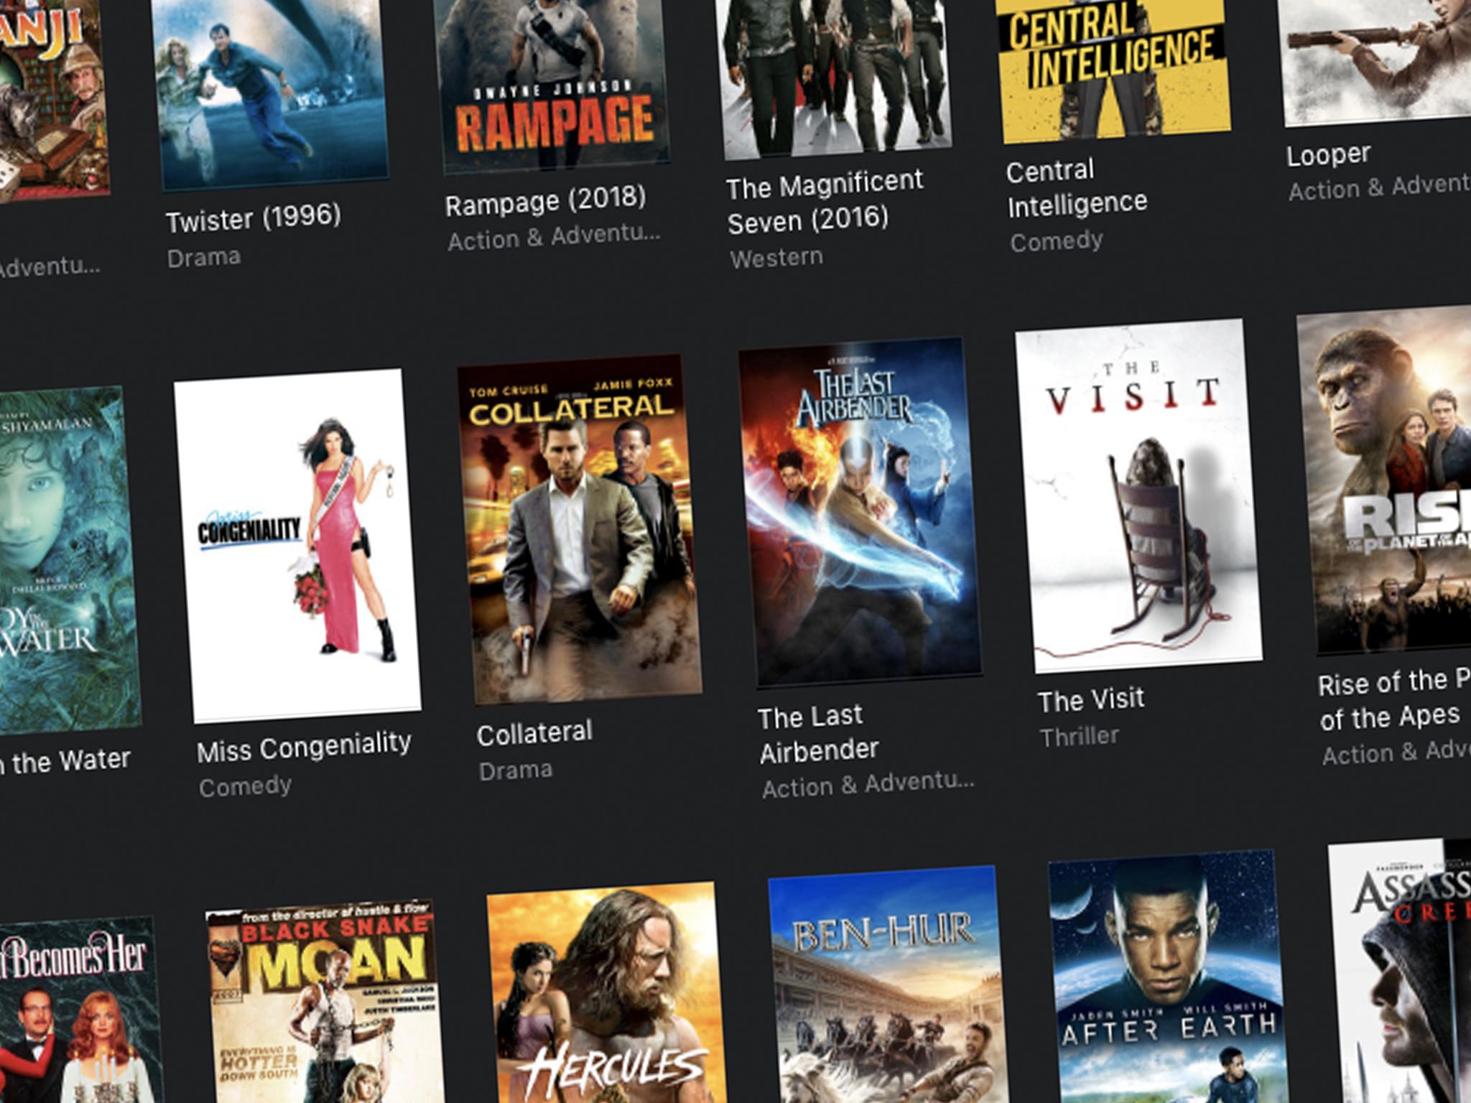Viewport: 1471px width, 1103px height.
Task: Open the Assassin's Creed poster
Action: coord(1401,969)
